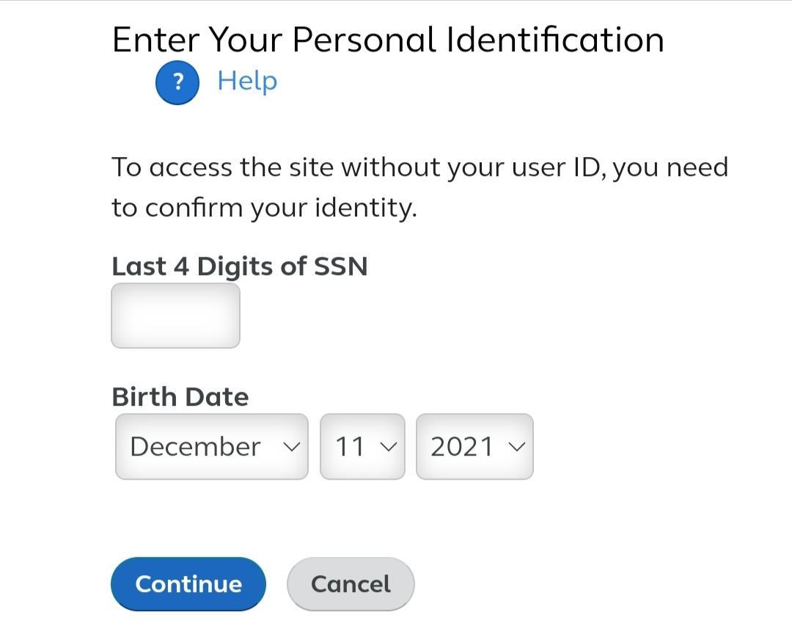
Task: Click the "Last 4 Digits of SSN" label
Action: click(x=239, y=266)
